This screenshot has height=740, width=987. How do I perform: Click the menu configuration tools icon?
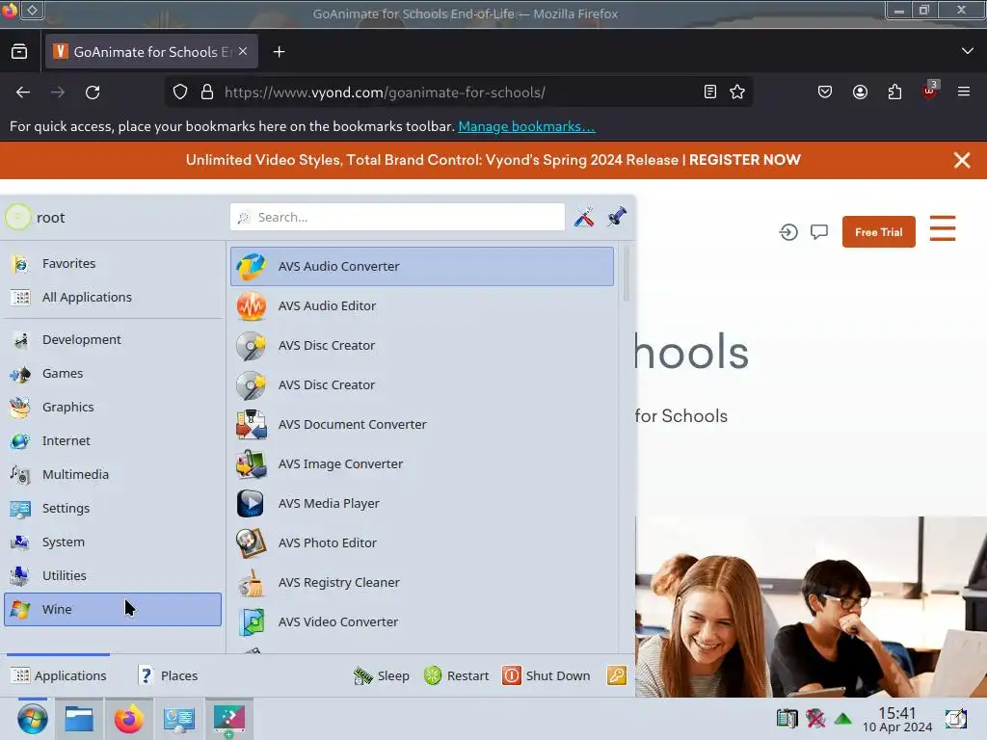[x=584, y=217]
